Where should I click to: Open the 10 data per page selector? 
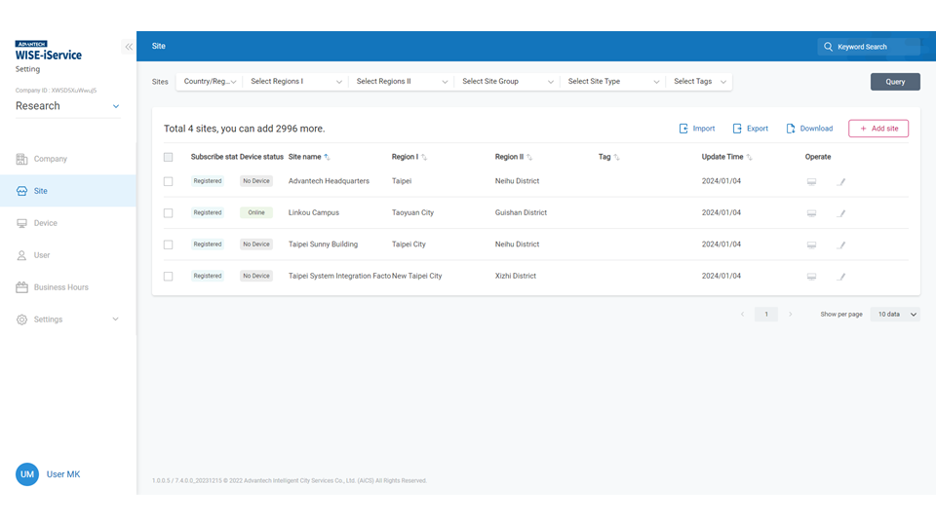tap(894, 315)
